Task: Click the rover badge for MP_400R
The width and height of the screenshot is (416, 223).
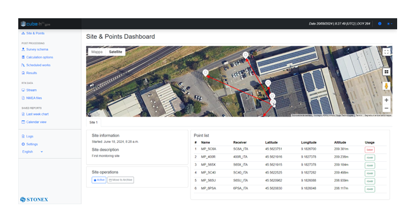Action: [369, 158]
